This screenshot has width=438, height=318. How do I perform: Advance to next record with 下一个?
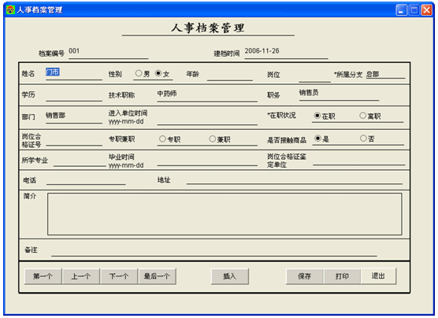pos(119,276)
